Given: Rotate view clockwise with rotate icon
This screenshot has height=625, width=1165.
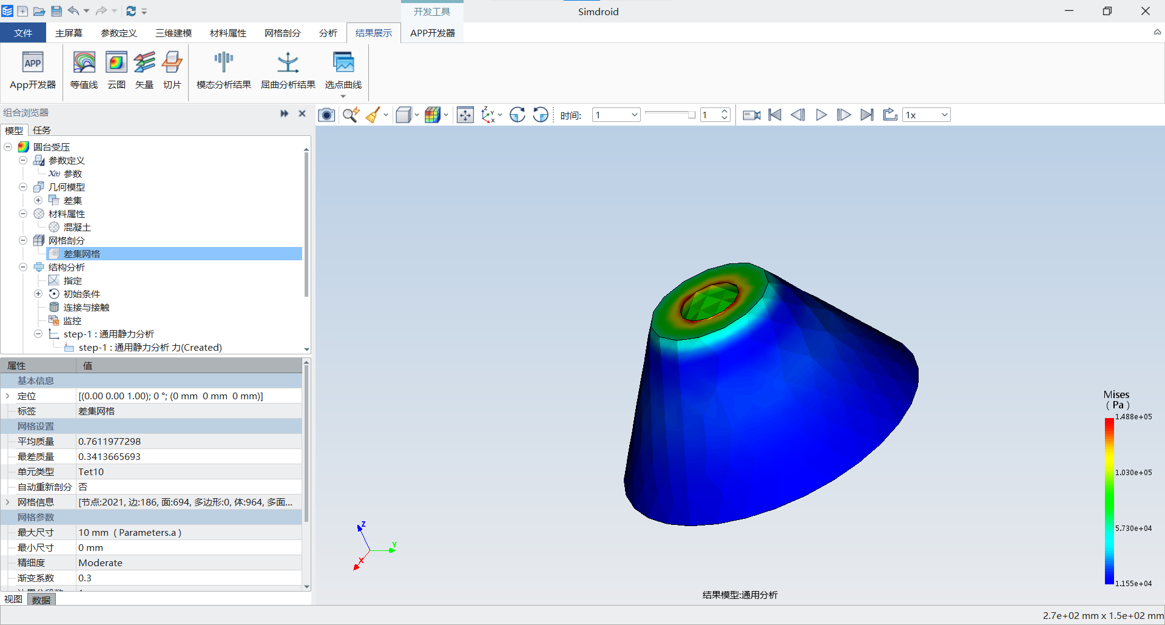Looking at the screenshot, I should click(x=518, y=115).
